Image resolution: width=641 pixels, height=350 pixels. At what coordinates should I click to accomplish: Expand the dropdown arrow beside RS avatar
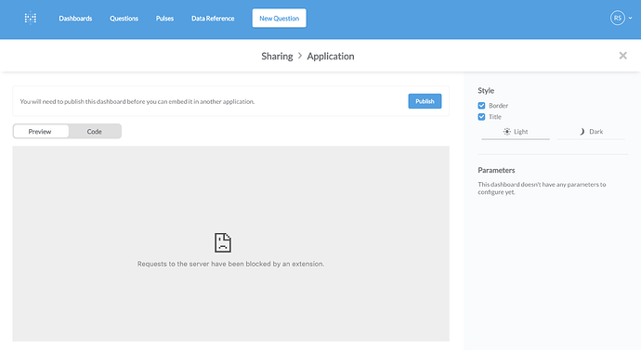pos(631,18)
